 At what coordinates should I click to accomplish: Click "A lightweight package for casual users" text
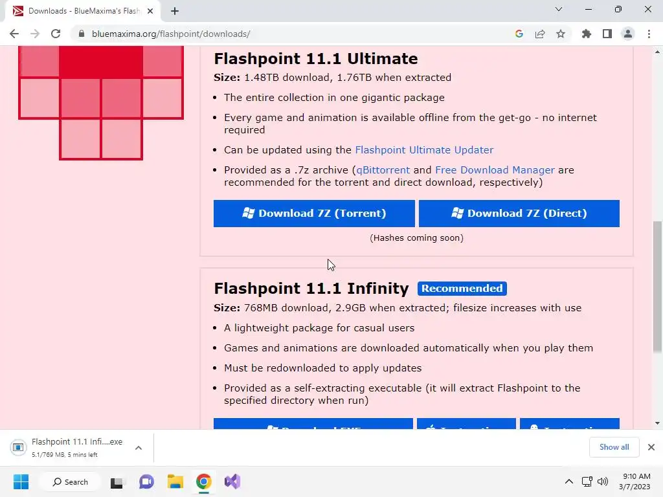tap(319, 328)
